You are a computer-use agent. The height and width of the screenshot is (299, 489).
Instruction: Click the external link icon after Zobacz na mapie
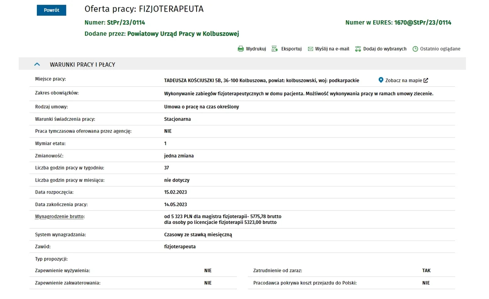426,80
